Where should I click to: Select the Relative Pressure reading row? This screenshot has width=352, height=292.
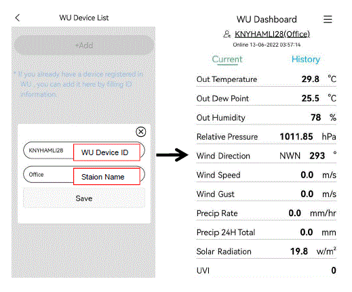point(266,137)
